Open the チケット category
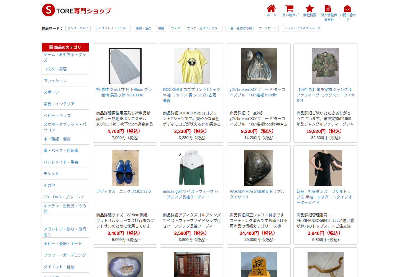The width and height of the screenshot is (399, 277). 65,174
